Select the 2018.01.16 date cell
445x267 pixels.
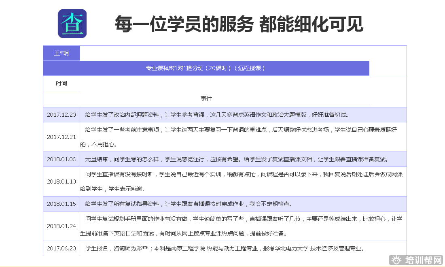(x=61, y=204)
